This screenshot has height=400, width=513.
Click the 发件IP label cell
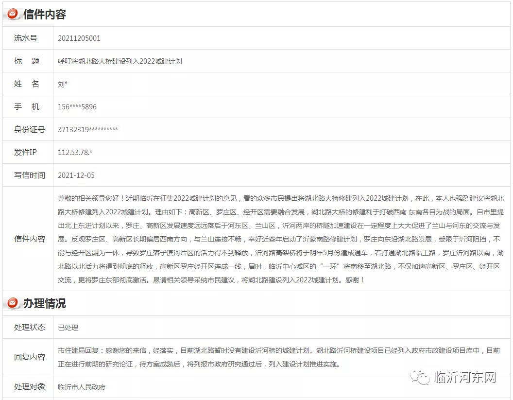point(28,152)
